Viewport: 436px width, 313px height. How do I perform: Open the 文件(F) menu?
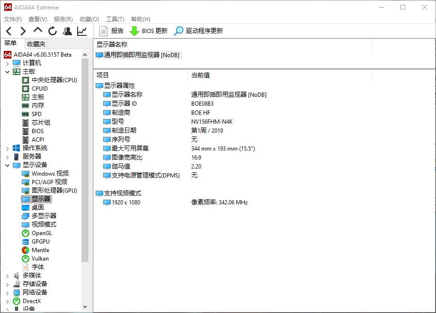click(x=13, y=19)
